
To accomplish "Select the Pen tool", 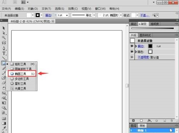I will (x=4, y=48).
